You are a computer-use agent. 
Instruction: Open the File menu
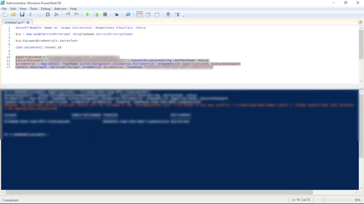point(4,9)
